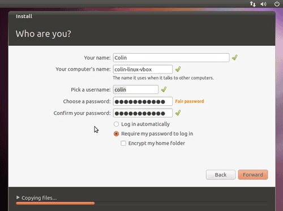Viewport: 283px width, 211px height.
Task: Click the Who are you? heading
Action: tap(44, 34)
